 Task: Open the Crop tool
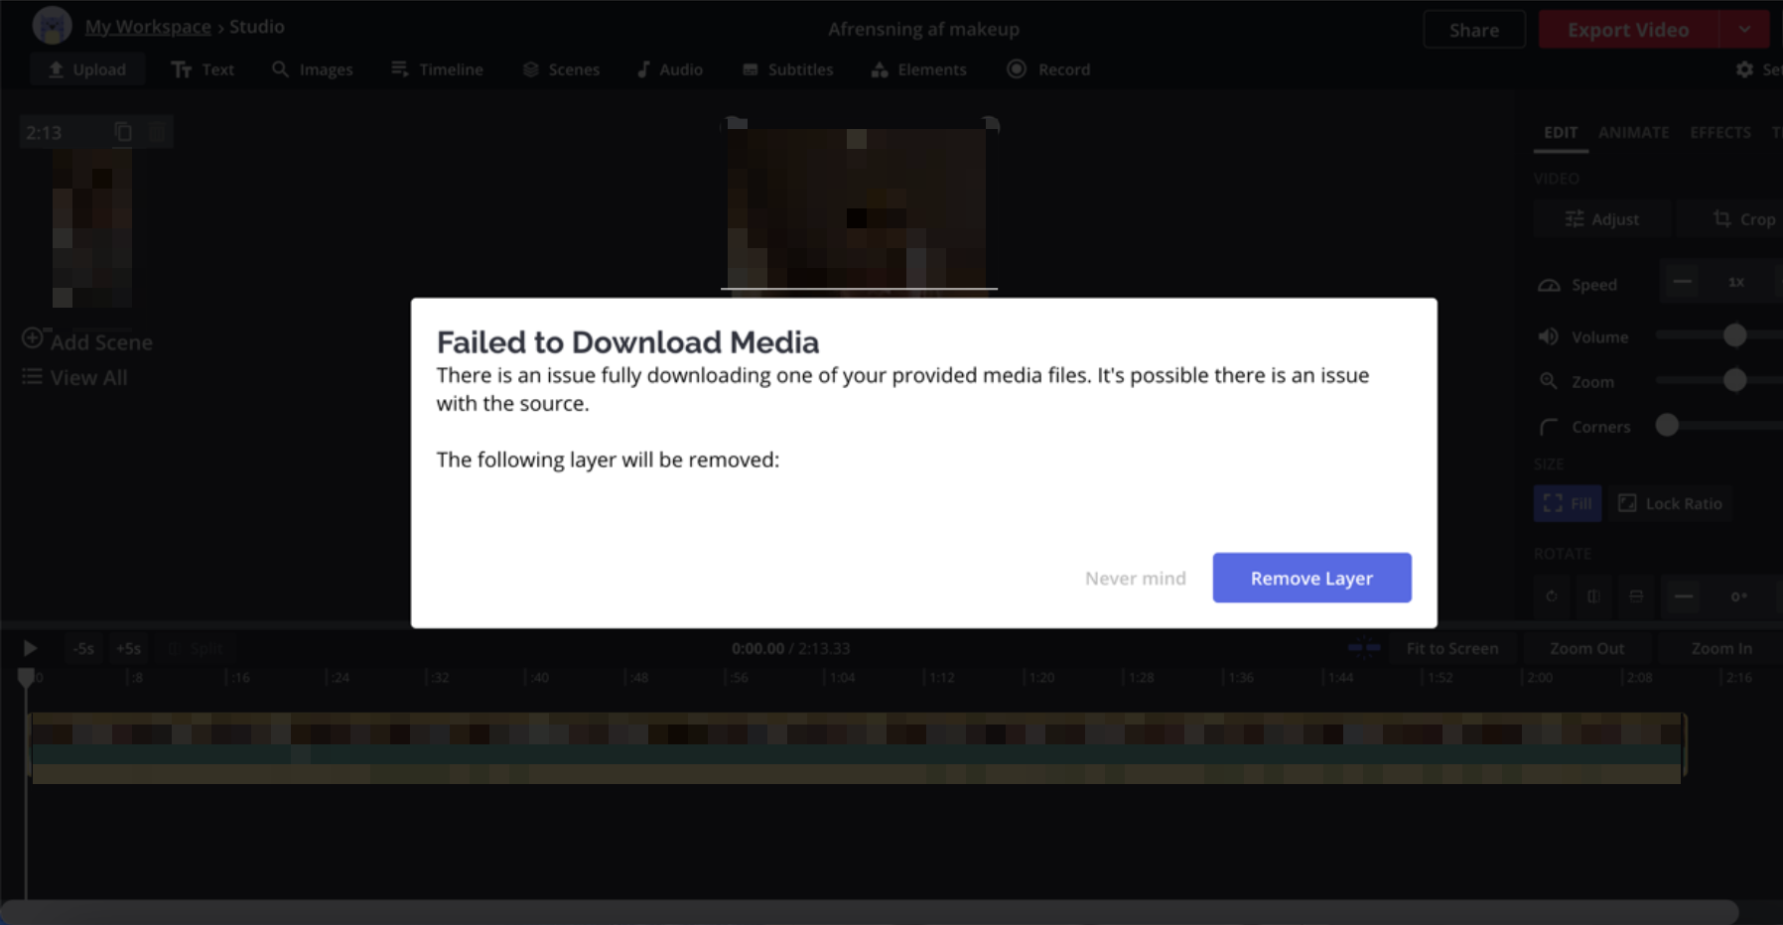coord(1742,219)
